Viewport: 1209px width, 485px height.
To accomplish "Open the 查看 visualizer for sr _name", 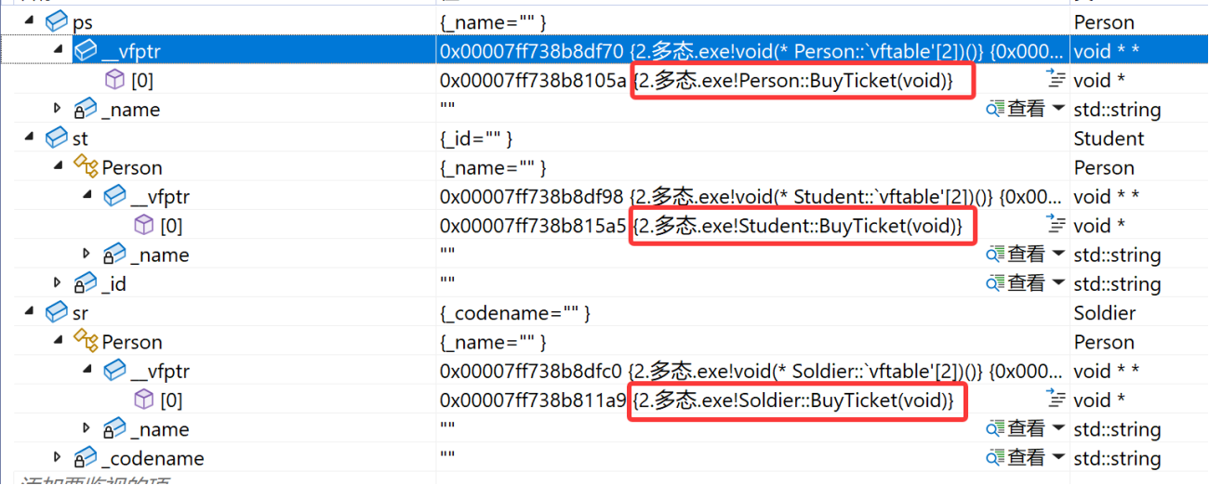I will (x=1016, y=428).
